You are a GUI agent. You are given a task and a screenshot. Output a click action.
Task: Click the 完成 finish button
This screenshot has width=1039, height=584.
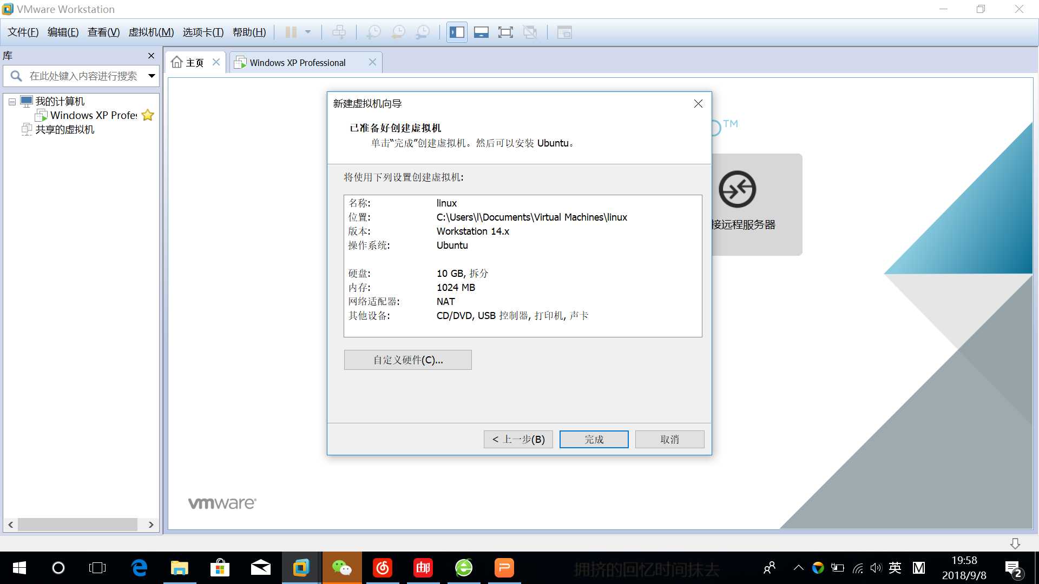click(x=594, y=440)
